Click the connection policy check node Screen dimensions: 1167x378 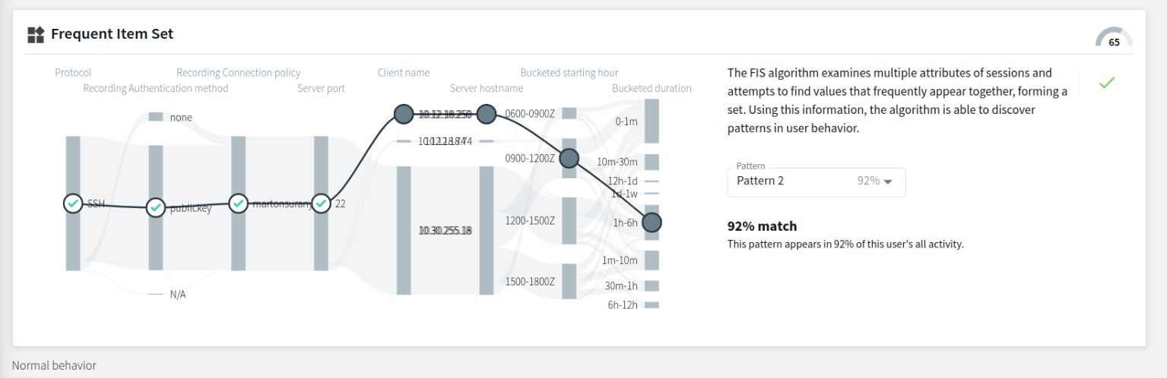point(238,203)
